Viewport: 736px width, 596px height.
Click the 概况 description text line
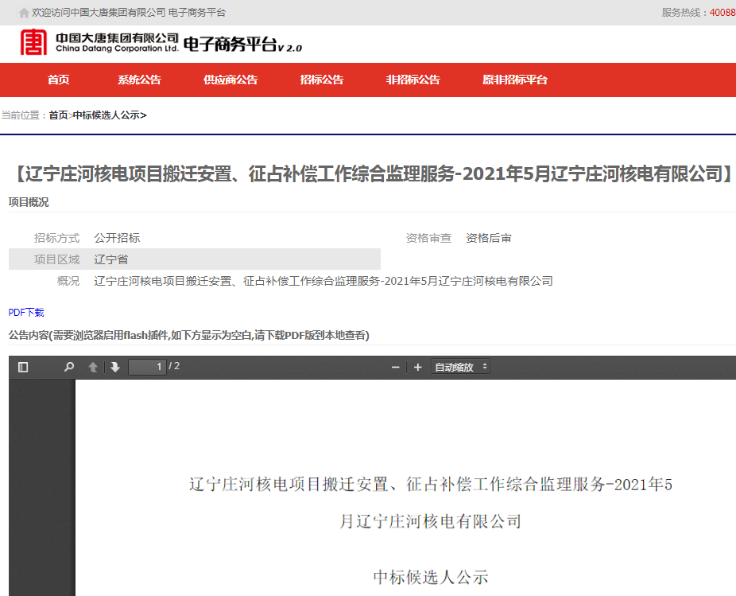(323, 281)
